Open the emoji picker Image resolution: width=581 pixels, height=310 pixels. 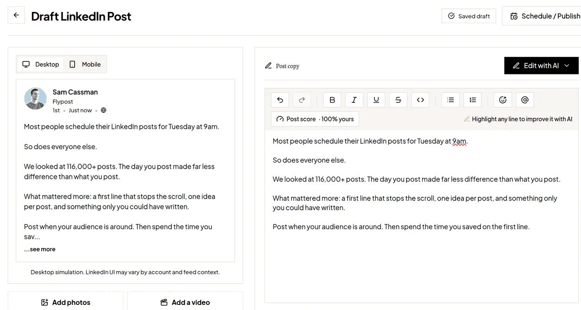click(503, 100)
